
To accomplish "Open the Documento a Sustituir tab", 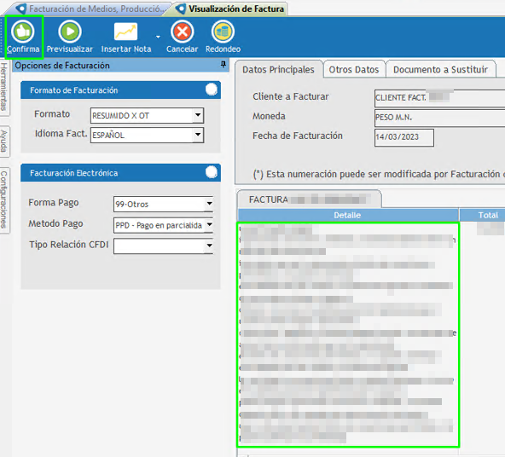I will pos(440,70).
